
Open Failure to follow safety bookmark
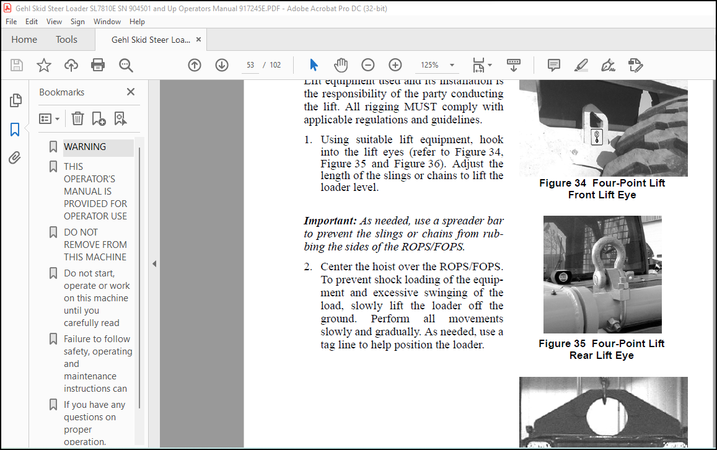98,364
